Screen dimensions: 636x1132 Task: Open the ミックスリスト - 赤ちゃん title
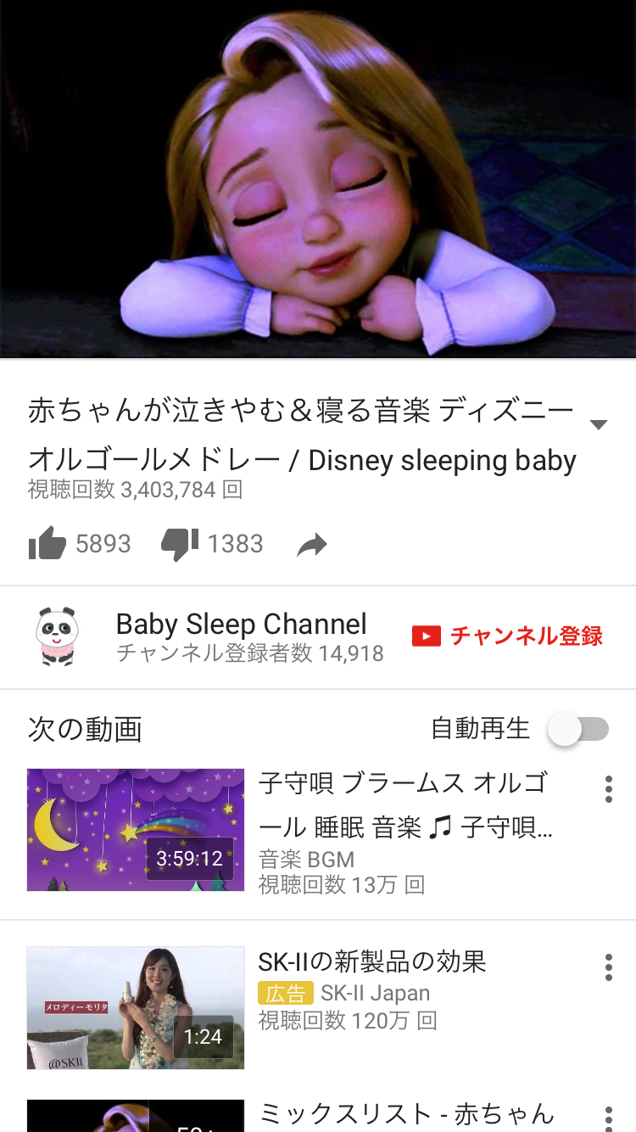pos(406,1113)
